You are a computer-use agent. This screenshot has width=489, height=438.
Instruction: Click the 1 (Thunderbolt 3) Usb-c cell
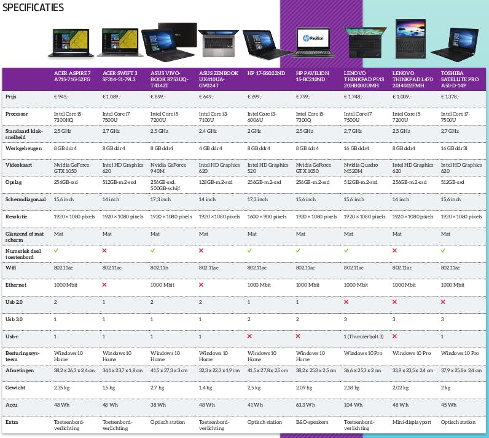pyautogui.click(x=364, y=336)
